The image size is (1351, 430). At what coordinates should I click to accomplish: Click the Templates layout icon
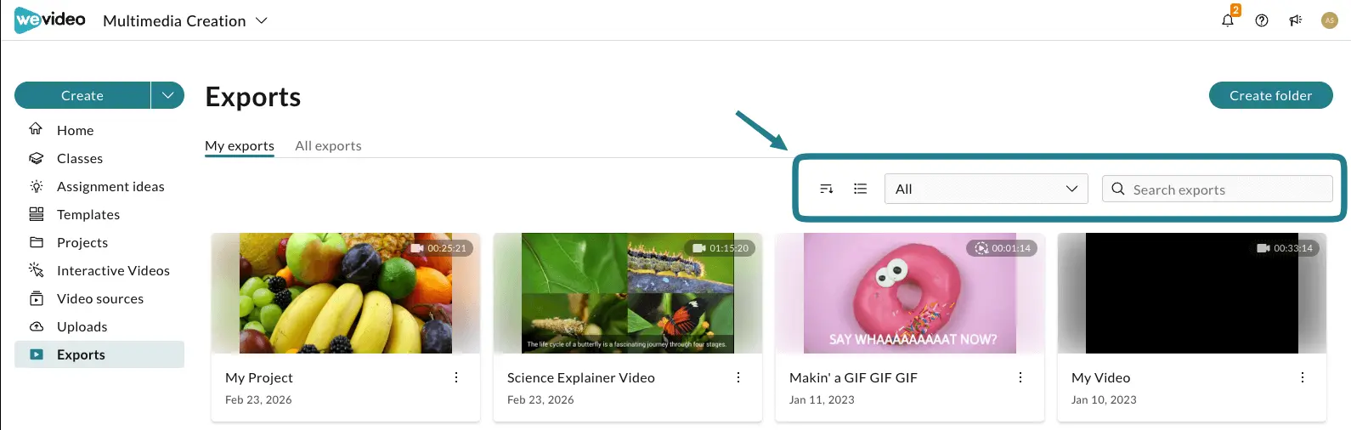(37, 214)
